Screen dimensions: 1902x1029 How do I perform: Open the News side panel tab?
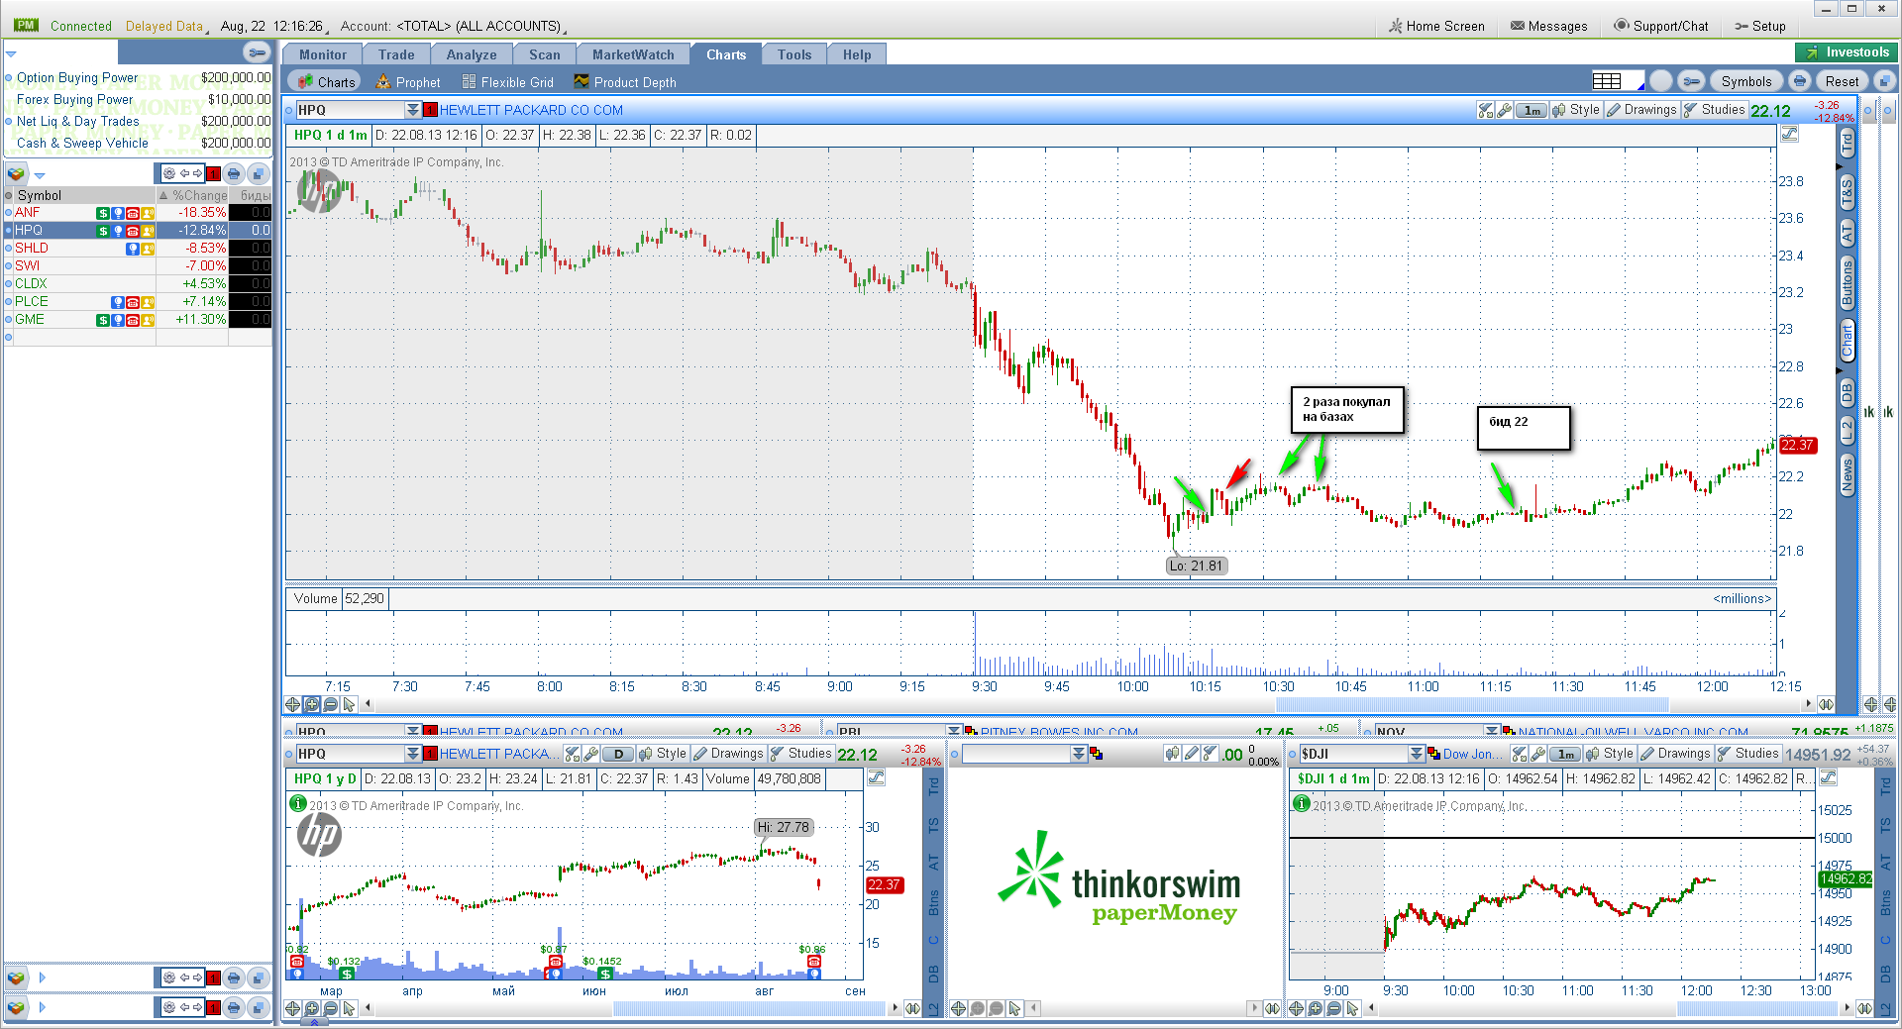point(1847,475)
